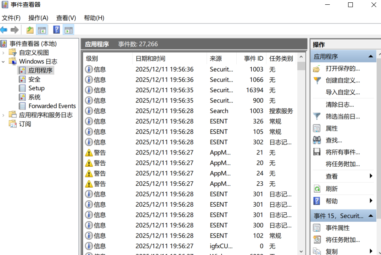Select event row with ID 16394
This screenshot has height=255, width=381.
190,90
